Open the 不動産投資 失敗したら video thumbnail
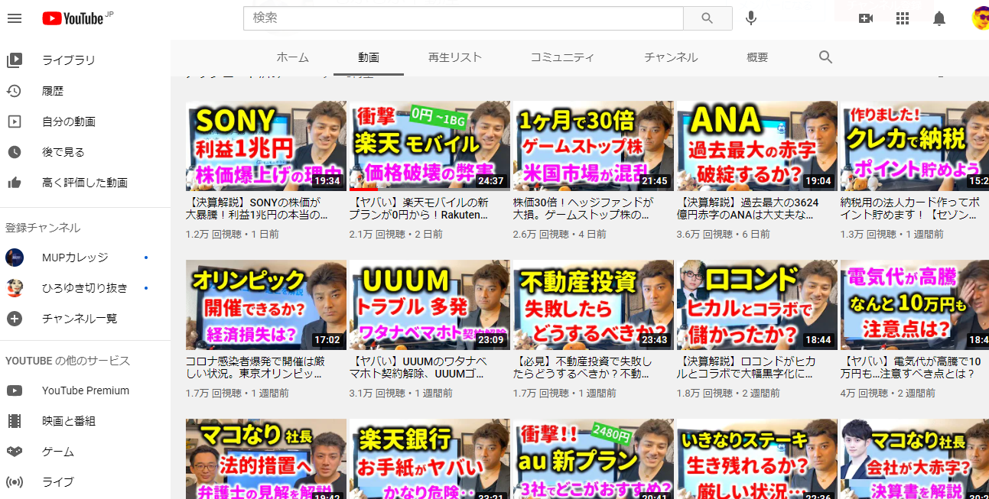The height and width of the screenshot is (499, 989). 594,305
